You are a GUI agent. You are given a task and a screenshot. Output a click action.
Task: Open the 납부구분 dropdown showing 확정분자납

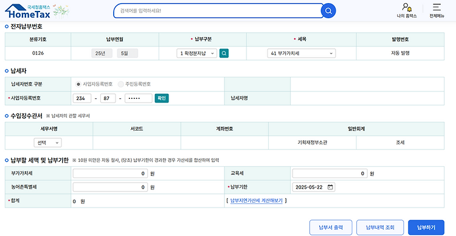point(196,53)
